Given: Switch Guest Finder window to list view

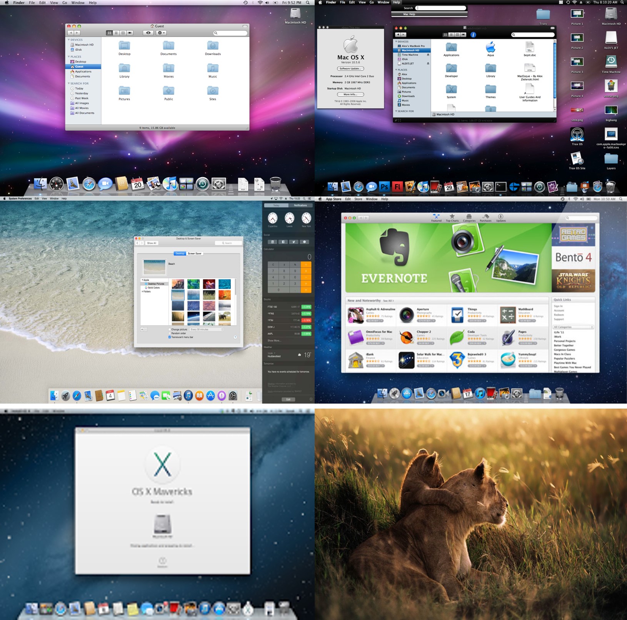Looking at the screenshot, I should (116, 33).
